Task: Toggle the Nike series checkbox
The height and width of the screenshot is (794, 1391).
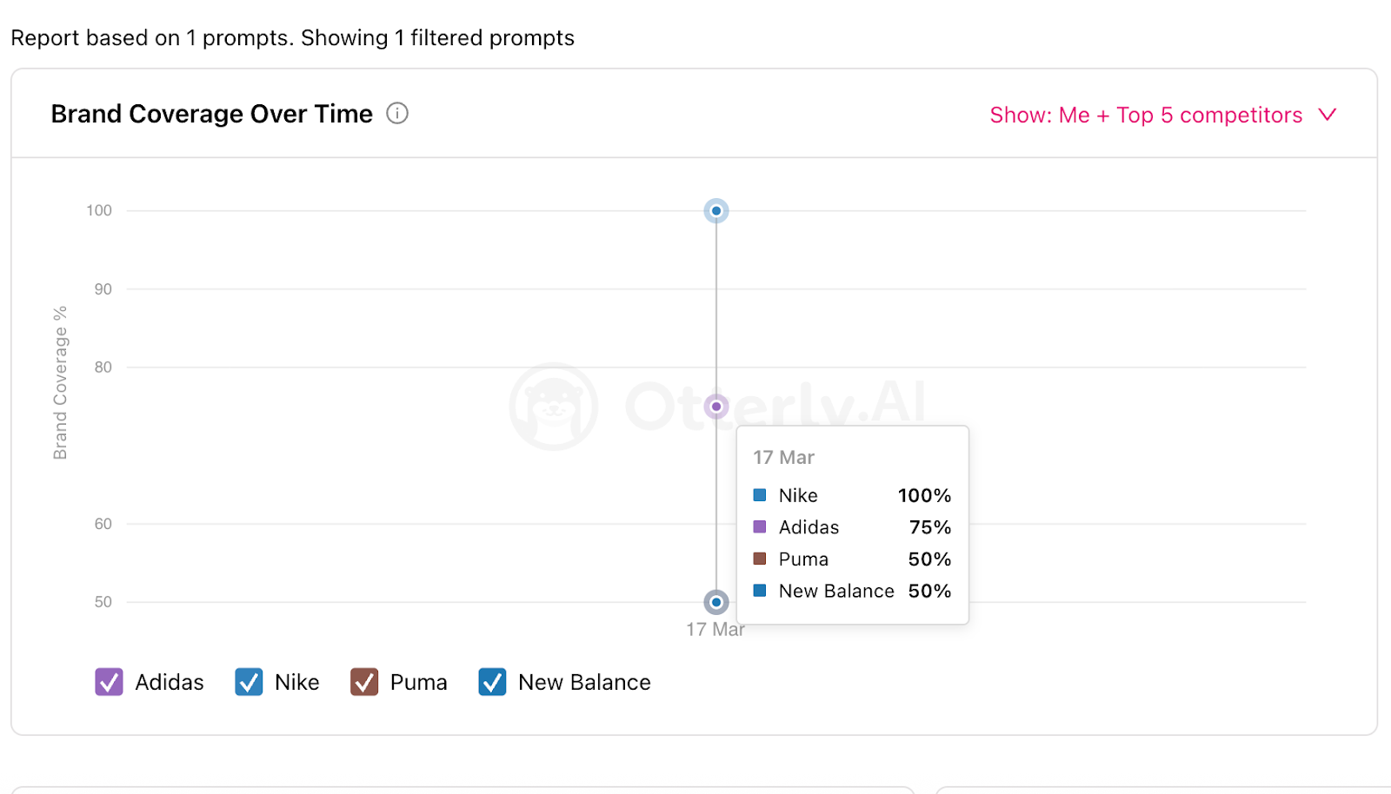Action: point(249,682)
